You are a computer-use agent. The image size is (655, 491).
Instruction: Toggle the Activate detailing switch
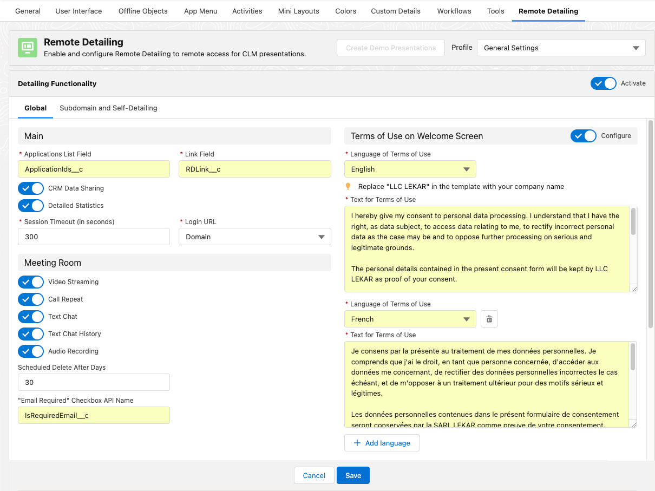point(603,83)
